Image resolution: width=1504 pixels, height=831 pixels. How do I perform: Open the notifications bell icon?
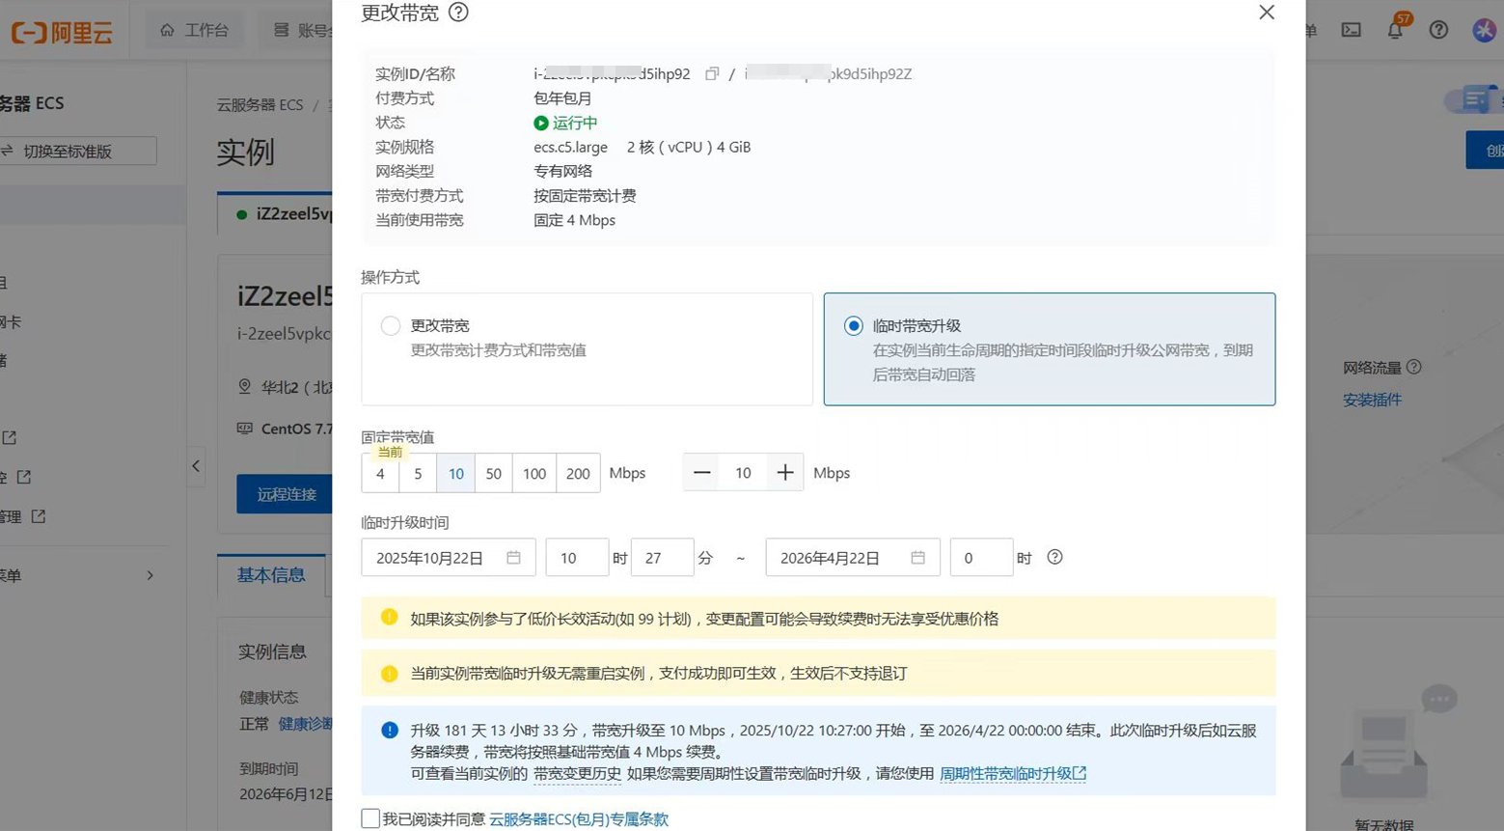coord(1395,30)
